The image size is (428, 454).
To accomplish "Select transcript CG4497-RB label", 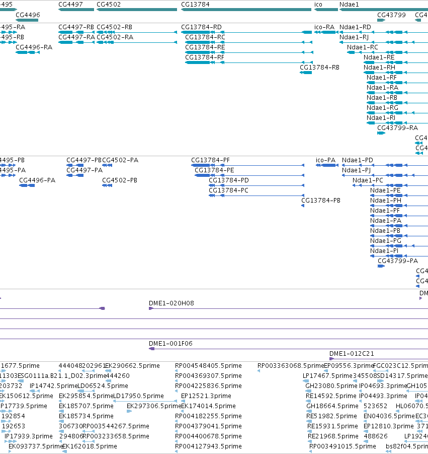I will pyautogui.click(x=76, y=27).
